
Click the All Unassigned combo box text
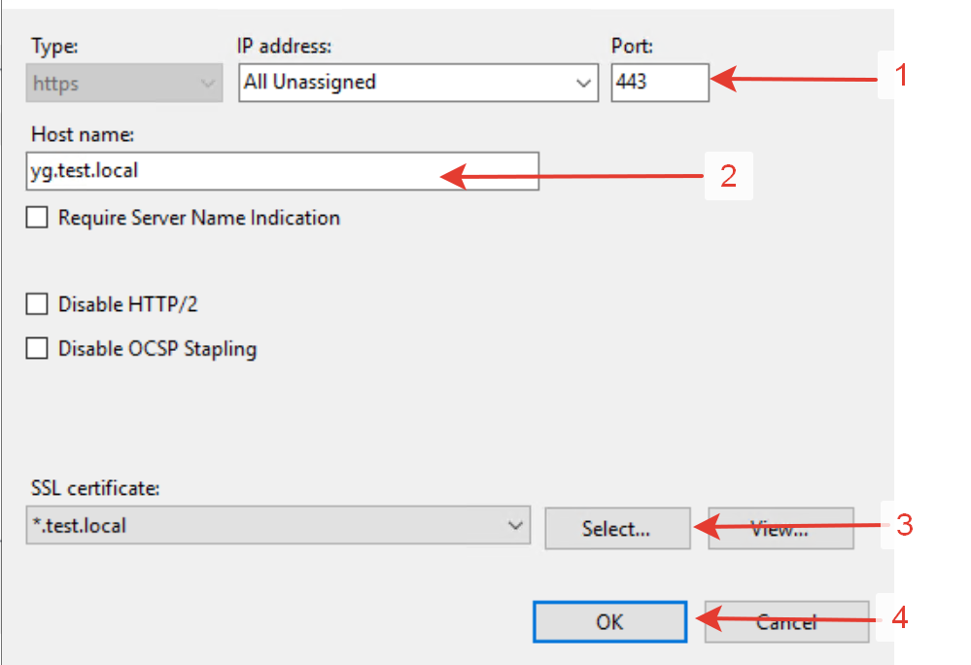310,82
